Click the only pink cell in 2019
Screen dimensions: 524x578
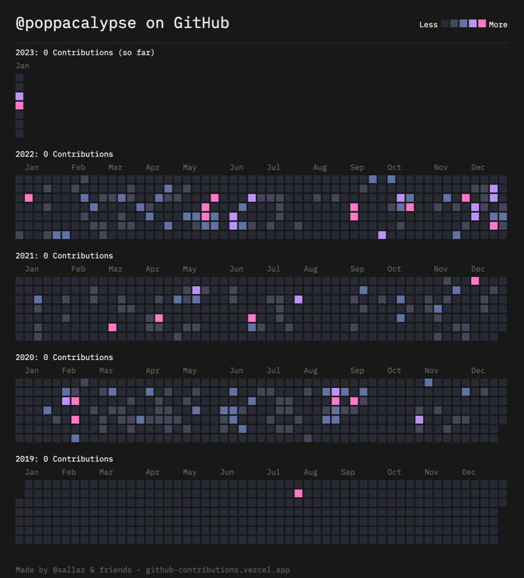pos(299,493)
